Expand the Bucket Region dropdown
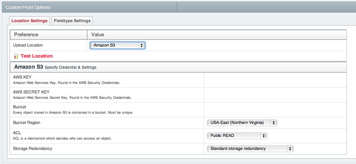Viewport: 356px width, 164px height. (x=242, y=123)
